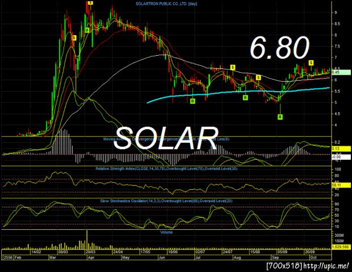Click the cyan long-term moving average line
The image size is (352, 272).
point(238,92)
